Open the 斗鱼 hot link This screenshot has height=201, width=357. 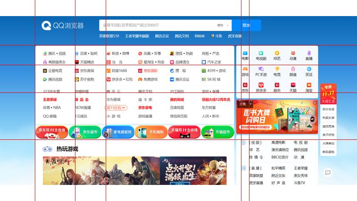click(x=216, y=36)
